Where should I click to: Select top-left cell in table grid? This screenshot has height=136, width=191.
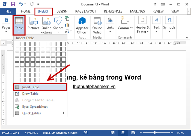click(x=17, y=44)
